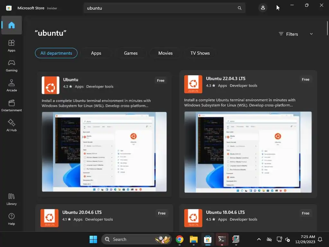Click the Ubuntu 22.04.3 LTS screenshot preview
The image size is (329, 247).
[248, 152]
